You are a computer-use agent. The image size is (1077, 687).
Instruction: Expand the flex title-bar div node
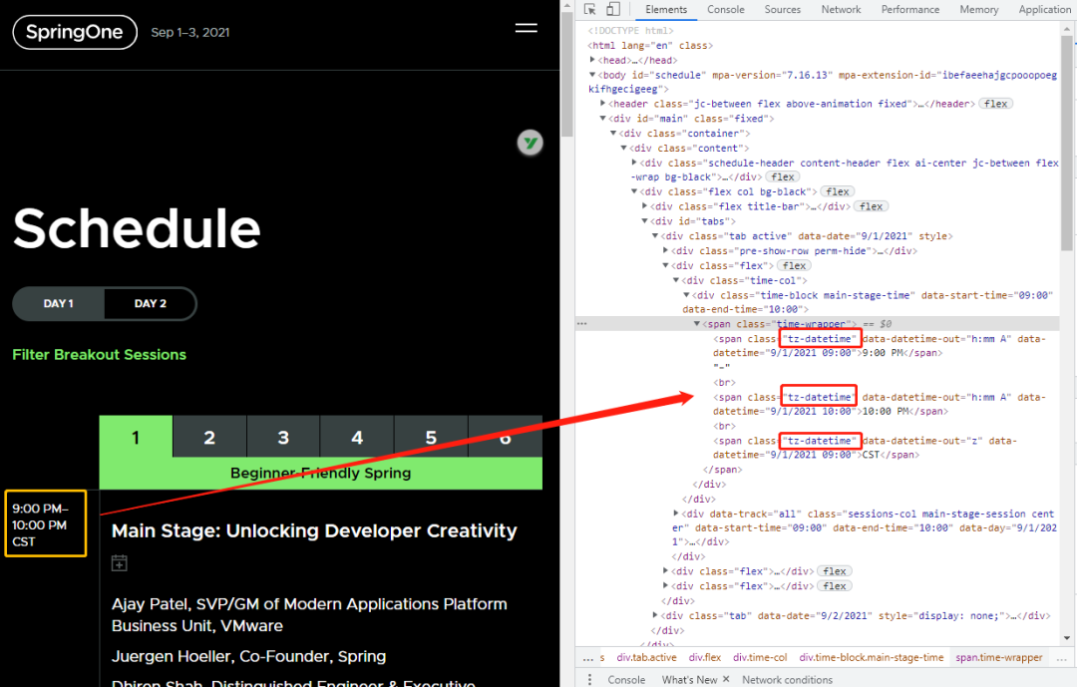pos(645,205)
